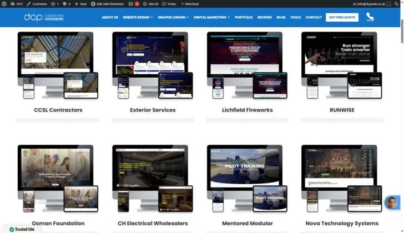Screen dimensions: 404x233
Task: Click phone call icon in header
Action: tap(370, 17)
